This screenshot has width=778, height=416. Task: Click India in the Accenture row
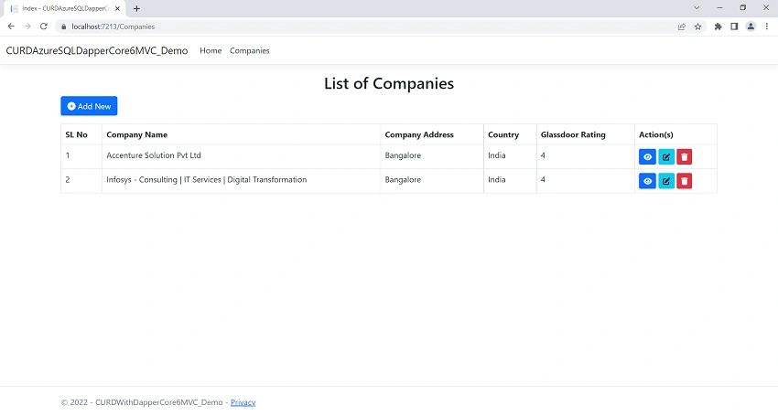pos(497,155)
